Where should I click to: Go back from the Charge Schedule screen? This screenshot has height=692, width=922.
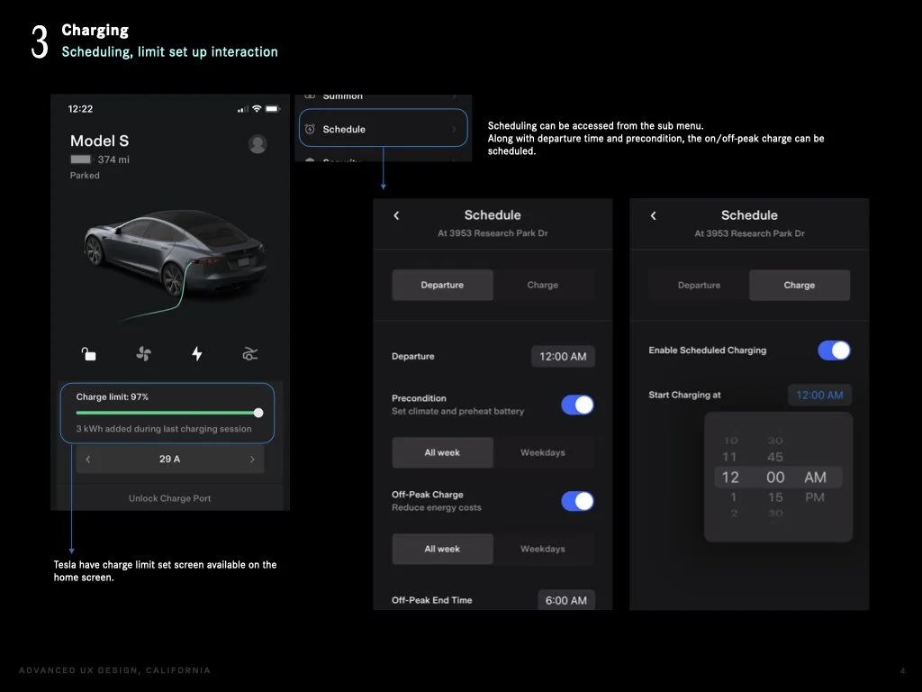click(x=654, y=215)
